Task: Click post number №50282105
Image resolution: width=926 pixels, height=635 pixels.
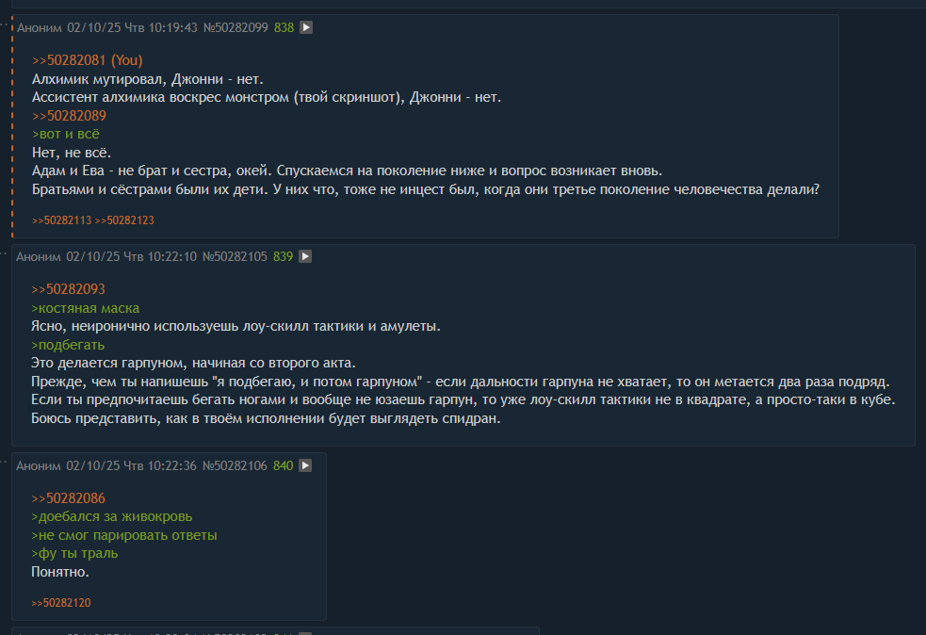Action: [x=236, y=256]
